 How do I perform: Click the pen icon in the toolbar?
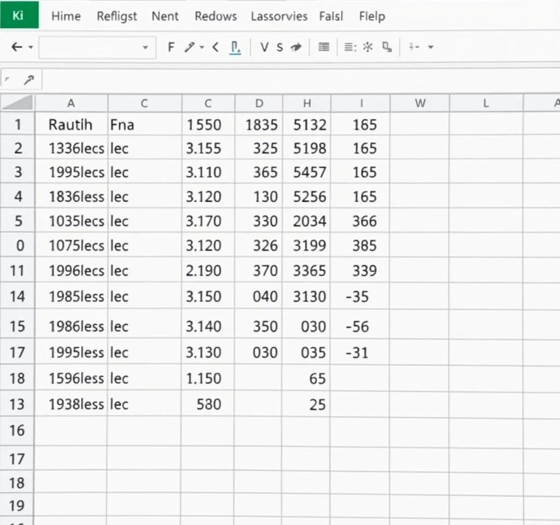[x=190, y=48]
